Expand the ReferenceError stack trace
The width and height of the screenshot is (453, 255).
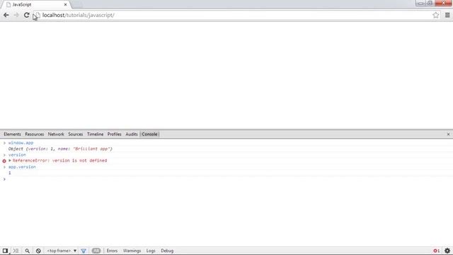click(10, 161)
